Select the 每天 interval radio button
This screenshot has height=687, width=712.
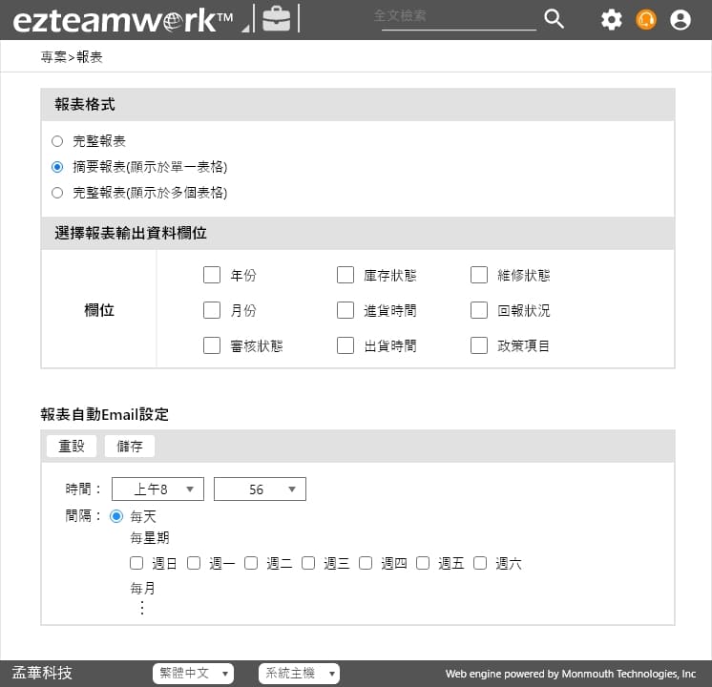click(x=117, y=516)
